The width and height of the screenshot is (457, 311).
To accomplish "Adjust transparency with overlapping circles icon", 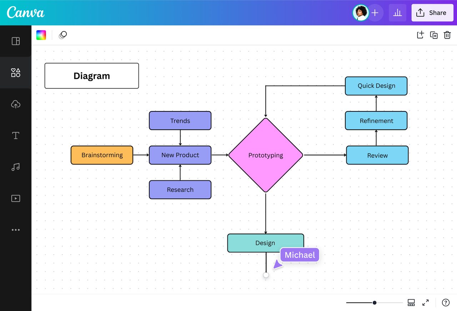I will point(63,35).
